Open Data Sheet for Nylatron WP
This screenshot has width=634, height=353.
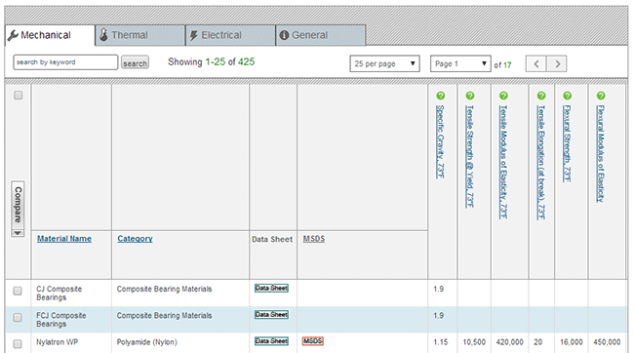point(271,341)
